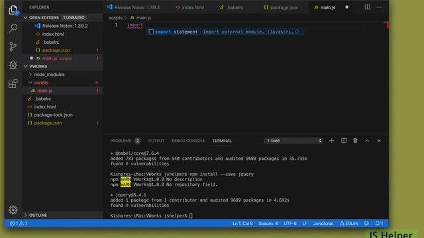The height and width of the screenshot is (238, 424).
Task: Split the terminal pane
Action: (x=343, y=141)
